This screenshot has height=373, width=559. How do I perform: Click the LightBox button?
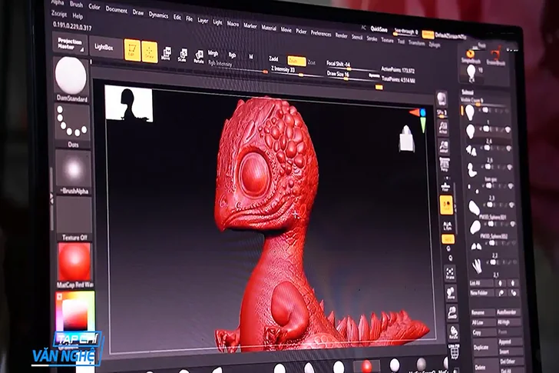tap(105, 47)
